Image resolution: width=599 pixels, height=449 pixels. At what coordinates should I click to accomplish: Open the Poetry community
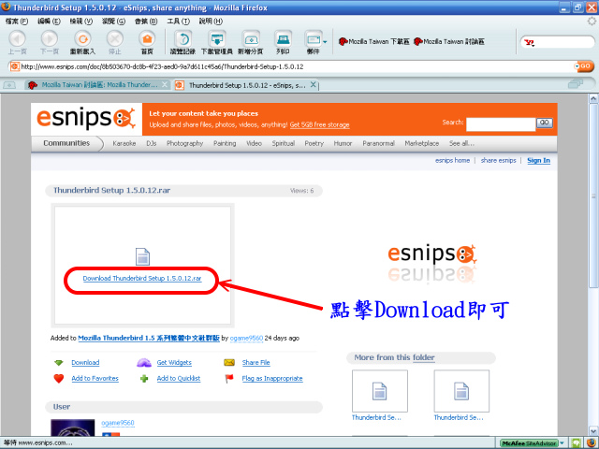(x=314, y=143)
